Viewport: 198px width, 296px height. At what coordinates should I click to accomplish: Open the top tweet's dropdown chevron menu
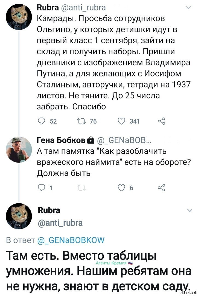[x=188, y=7]
